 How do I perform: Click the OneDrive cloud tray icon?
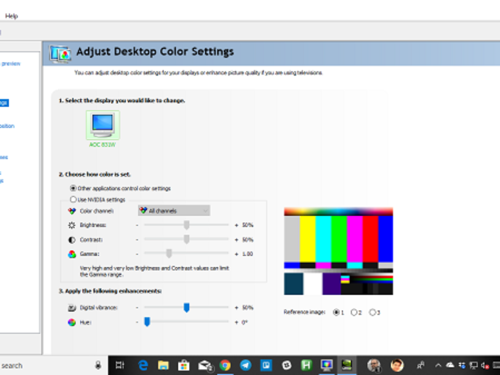450,365
